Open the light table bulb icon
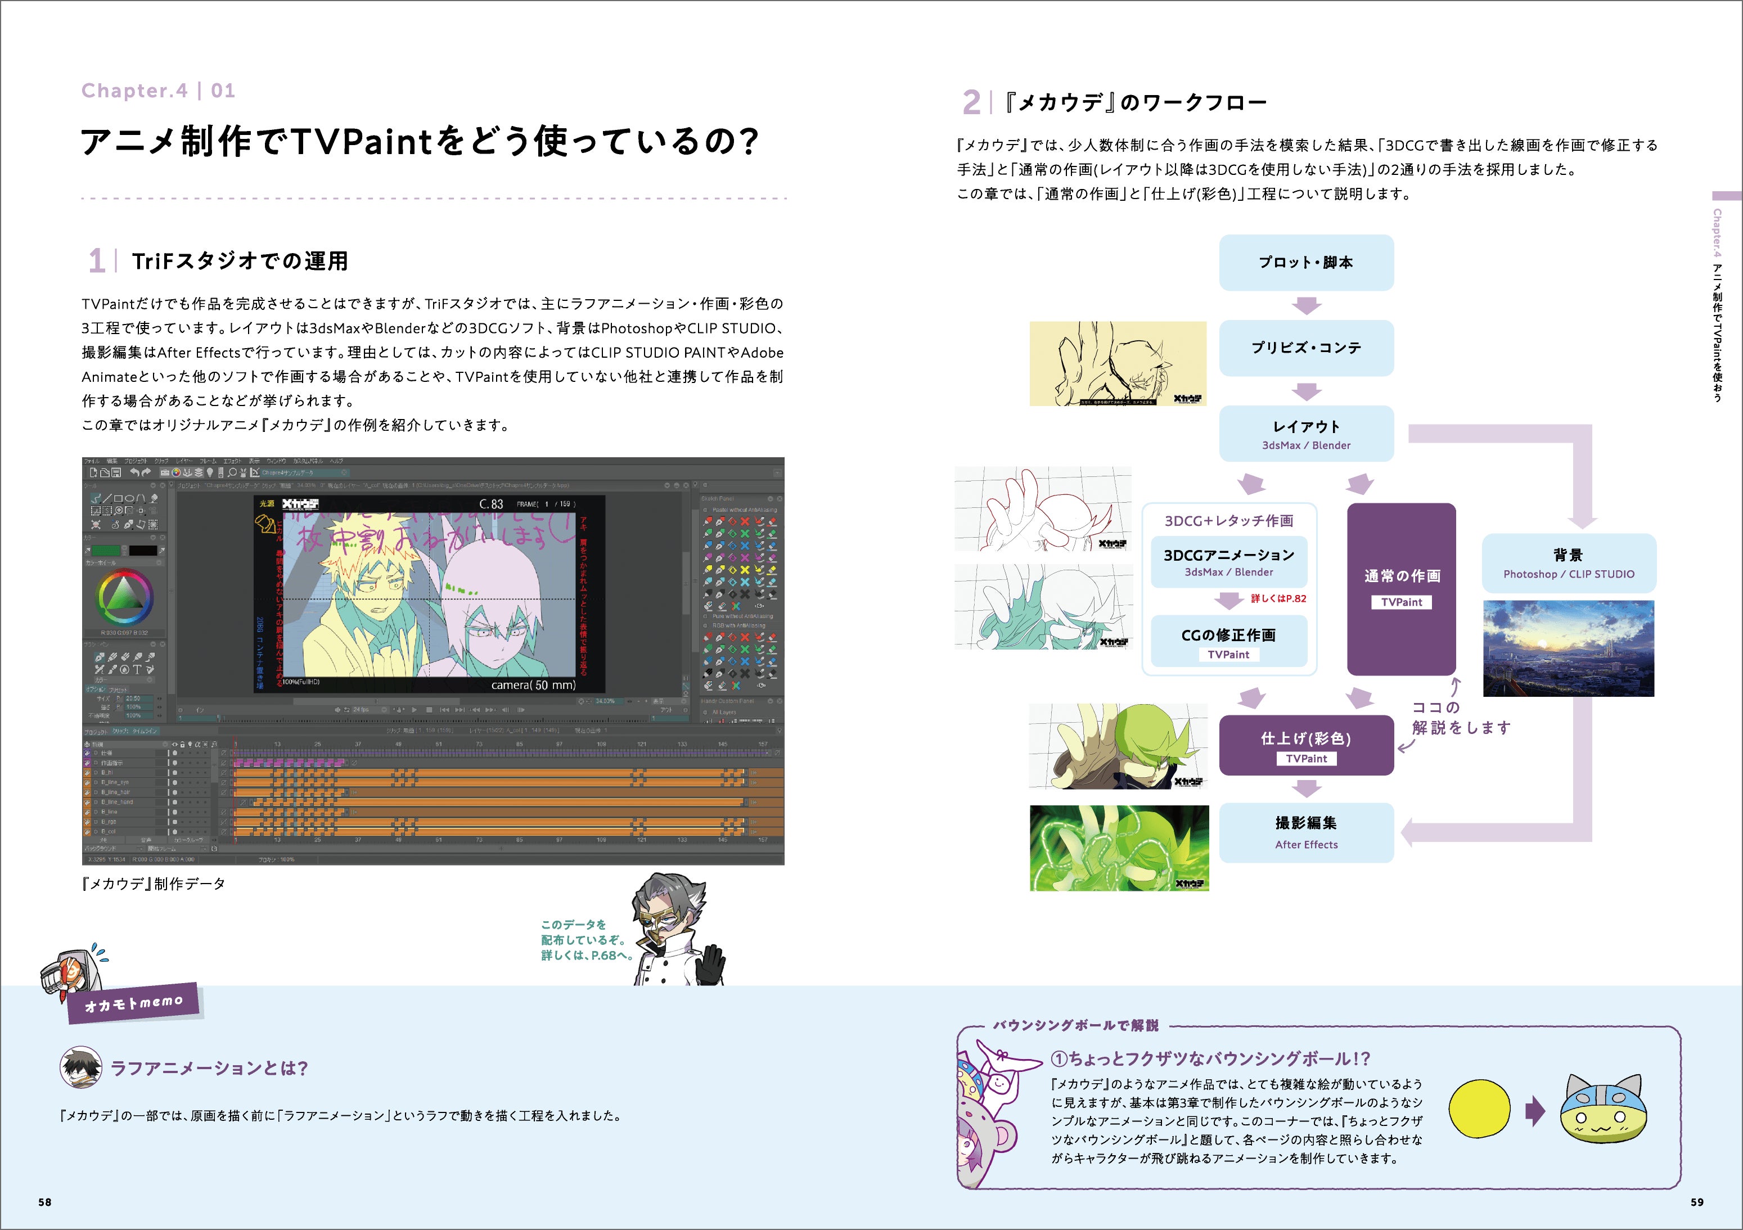This screenshot has width=1743, height=1230. point(210,472)
